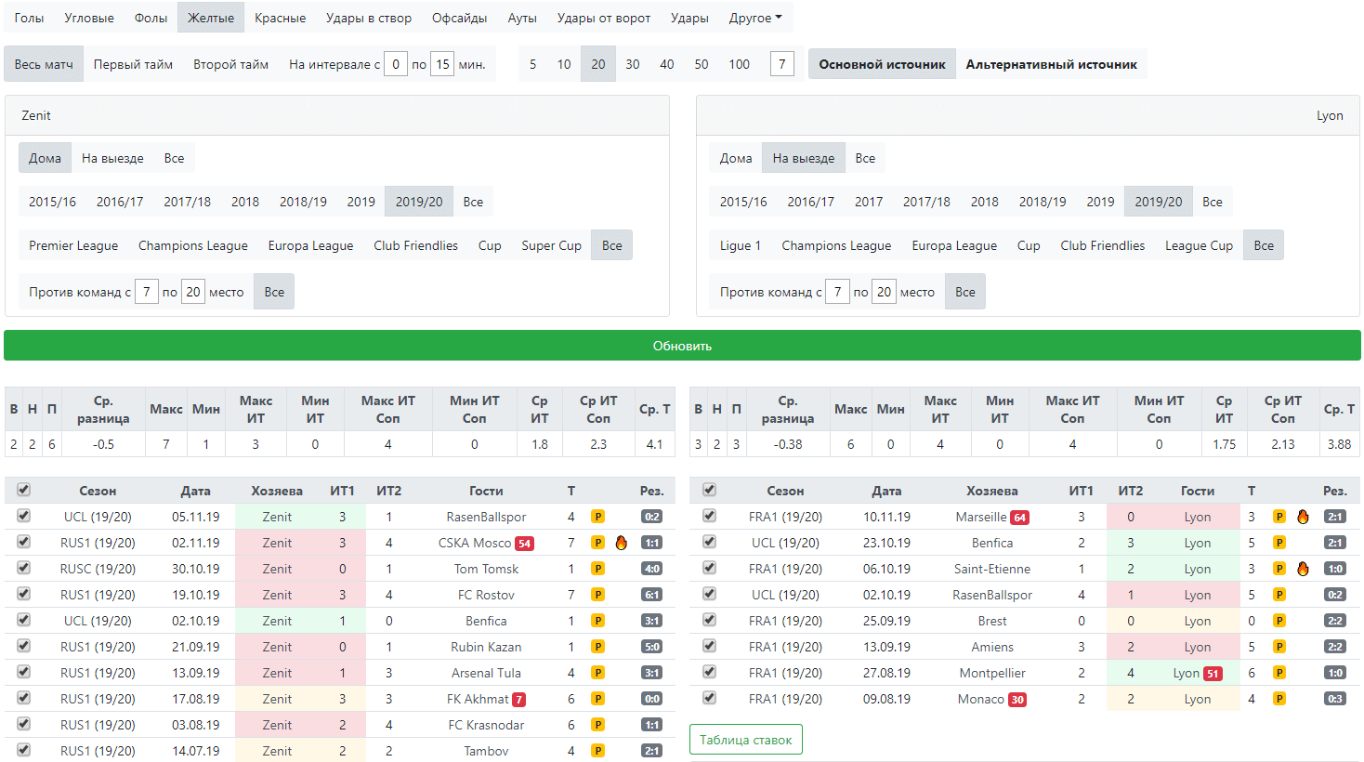
Task: Click red badge 54 next to CSKA Mosco
Action: 524,544
